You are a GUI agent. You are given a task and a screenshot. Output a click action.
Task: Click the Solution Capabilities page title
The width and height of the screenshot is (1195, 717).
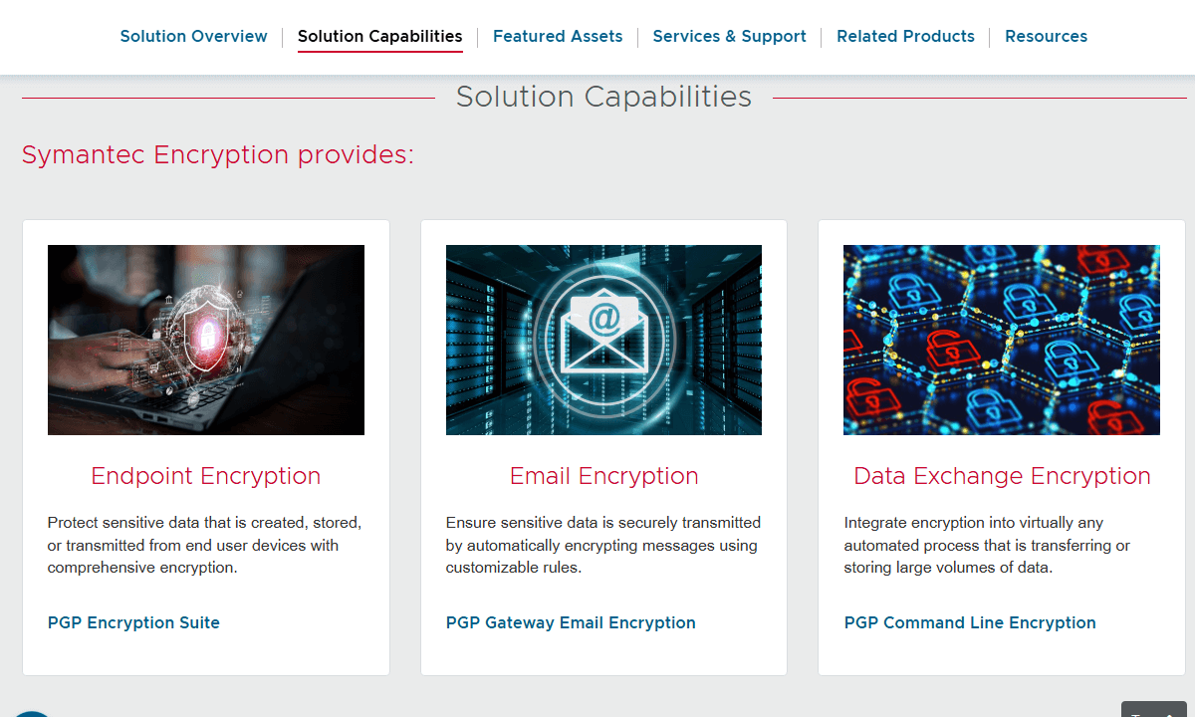pos(603,97)
